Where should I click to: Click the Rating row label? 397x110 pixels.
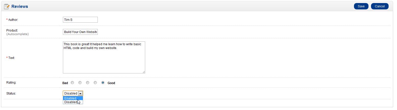click(x=11, y=83)
